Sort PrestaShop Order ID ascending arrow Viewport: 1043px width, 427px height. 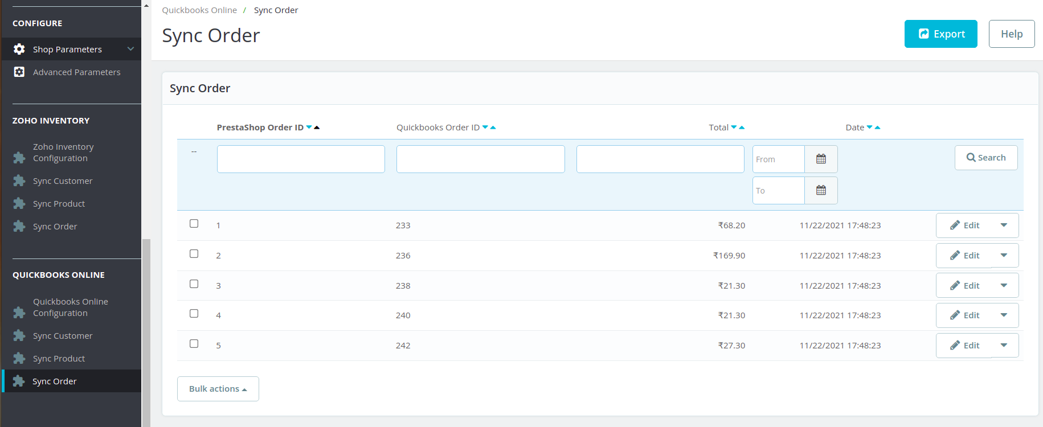[x=317, y=128]
